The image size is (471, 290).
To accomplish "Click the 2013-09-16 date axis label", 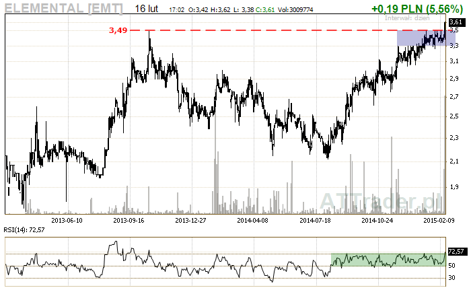I will click(x=129, y=220).
